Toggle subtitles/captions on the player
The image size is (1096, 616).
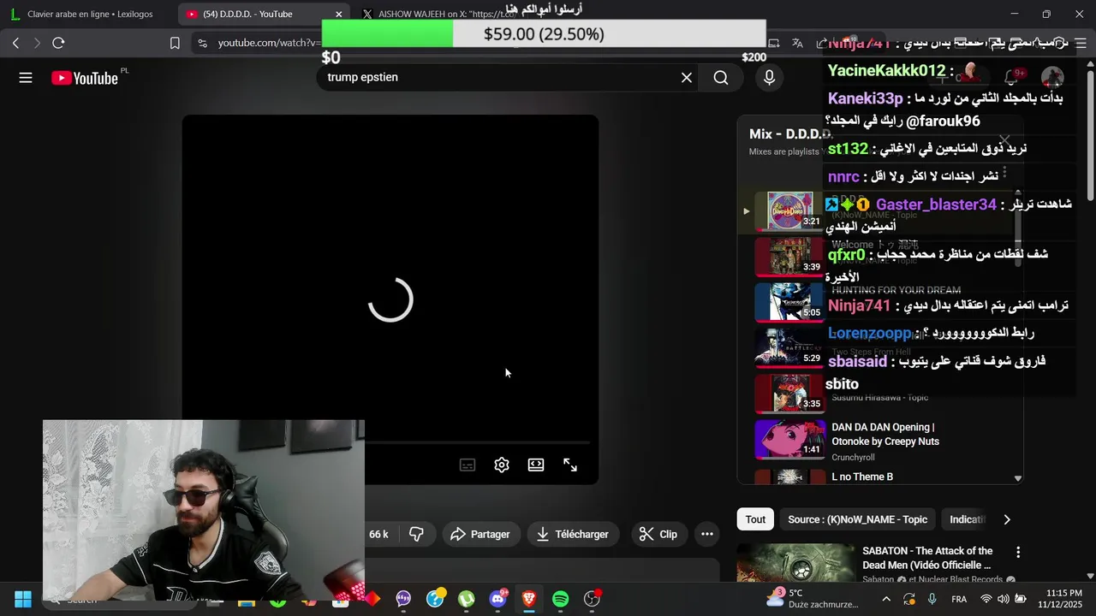pos(468,465)
